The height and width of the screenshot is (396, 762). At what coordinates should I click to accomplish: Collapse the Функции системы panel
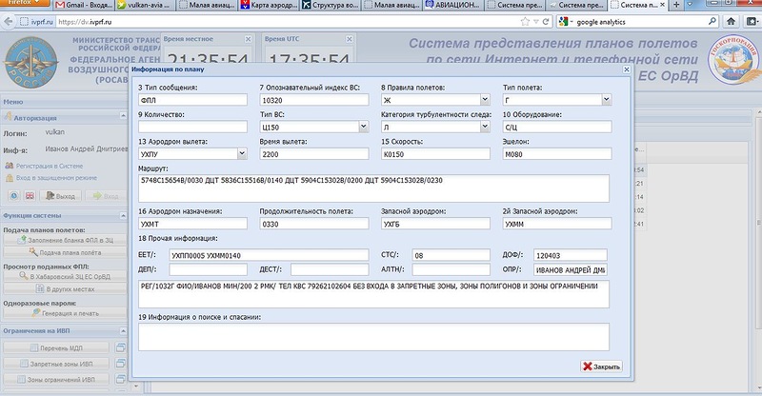click(122, 216)
